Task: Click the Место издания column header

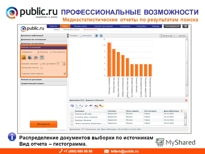Action: point(134,111)
